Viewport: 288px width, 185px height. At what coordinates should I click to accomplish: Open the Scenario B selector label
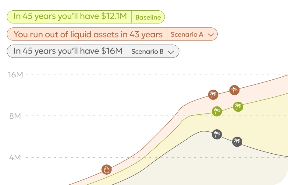coord(147,51)
